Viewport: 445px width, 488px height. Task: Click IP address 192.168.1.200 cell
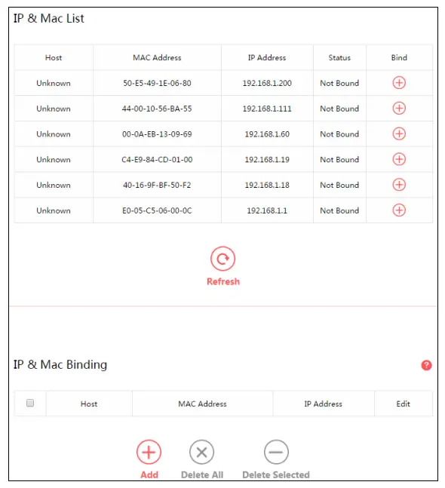pos(267,84)
